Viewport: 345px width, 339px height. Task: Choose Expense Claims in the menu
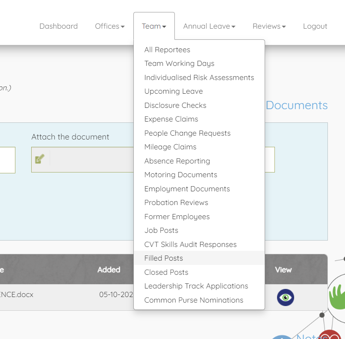click(171, 119)
